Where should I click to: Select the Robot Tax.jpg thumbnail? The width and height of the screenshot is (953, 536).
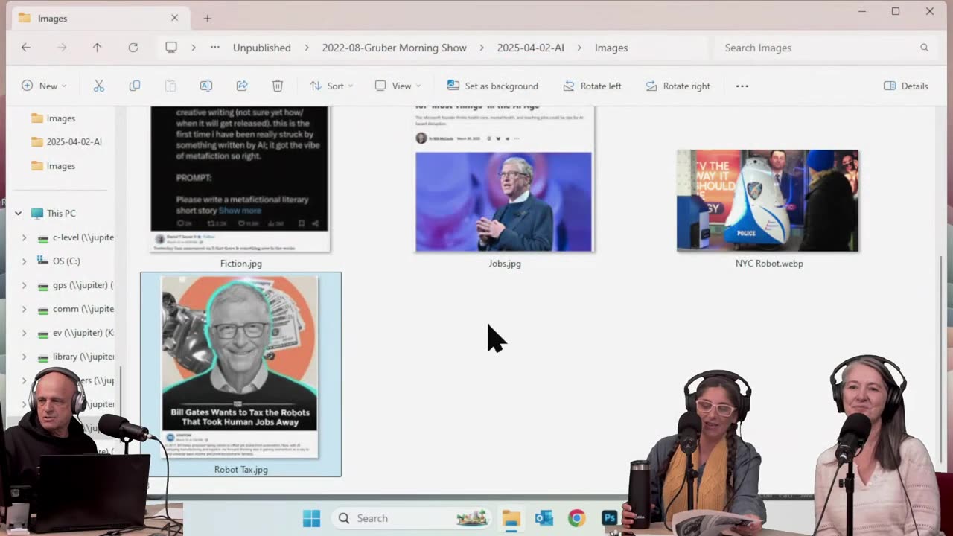(x=240, y=366)
